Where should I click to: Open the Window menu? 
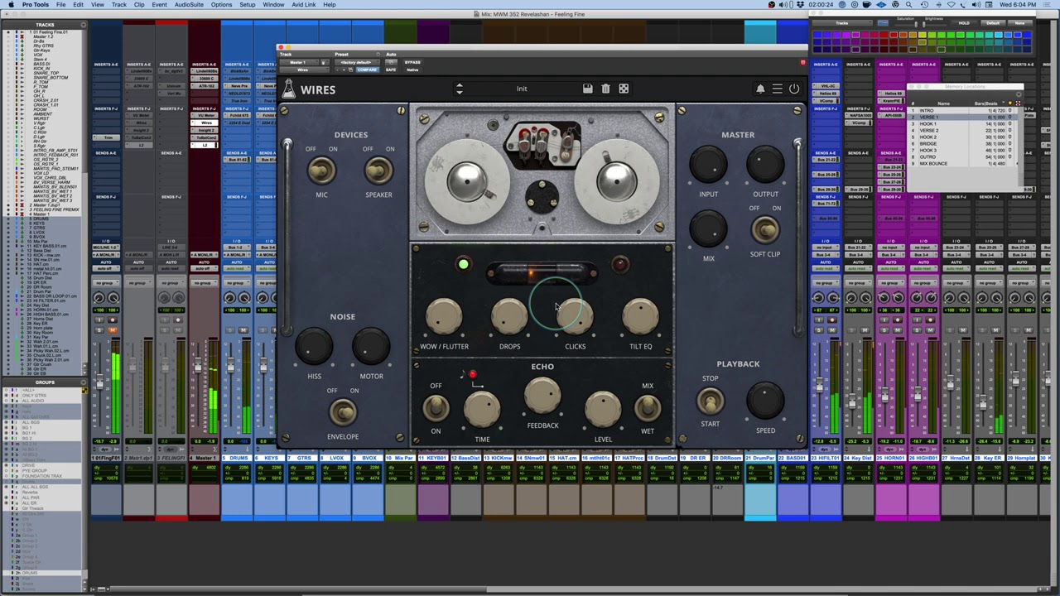click(273, 4)
